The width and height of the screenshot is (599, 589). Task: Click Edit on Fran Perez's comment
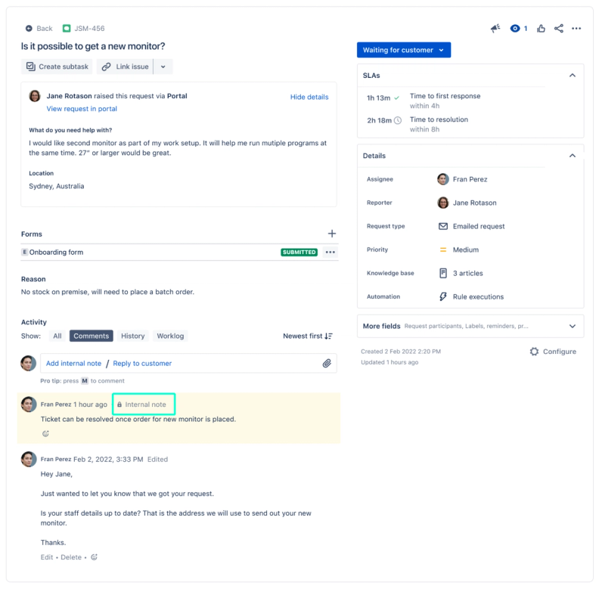47,557
